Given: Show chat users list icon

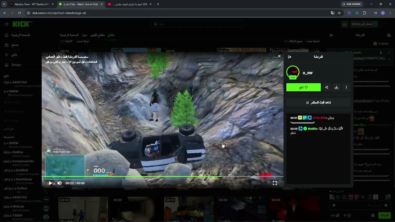Looking at the screenshot, I should [389, 35].
